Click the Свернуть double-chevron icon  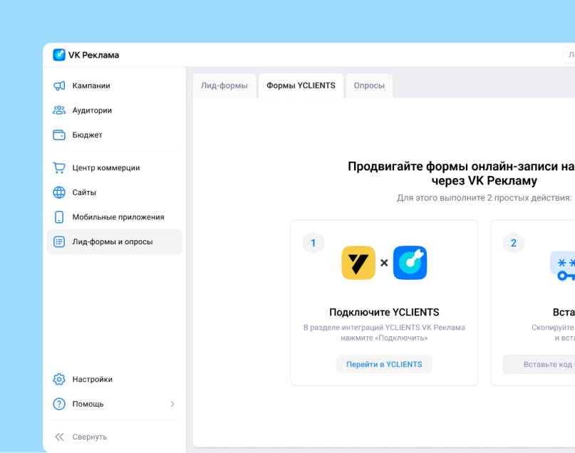click(x=59, y=437)
